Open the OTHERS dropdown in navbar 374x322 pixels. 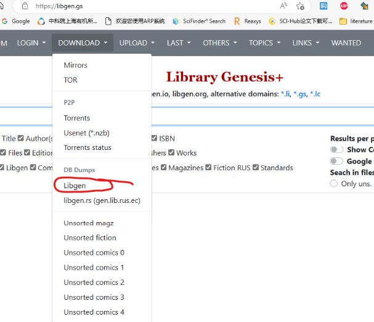pos(220,43)
